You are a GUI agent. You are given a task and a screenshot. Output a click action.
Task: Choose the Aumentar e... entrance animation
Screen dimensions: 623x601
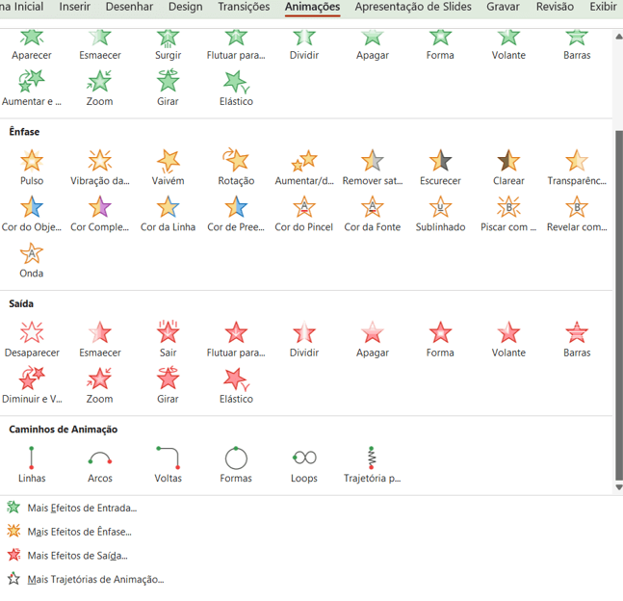pyautogui.click(x=32, y=88)
